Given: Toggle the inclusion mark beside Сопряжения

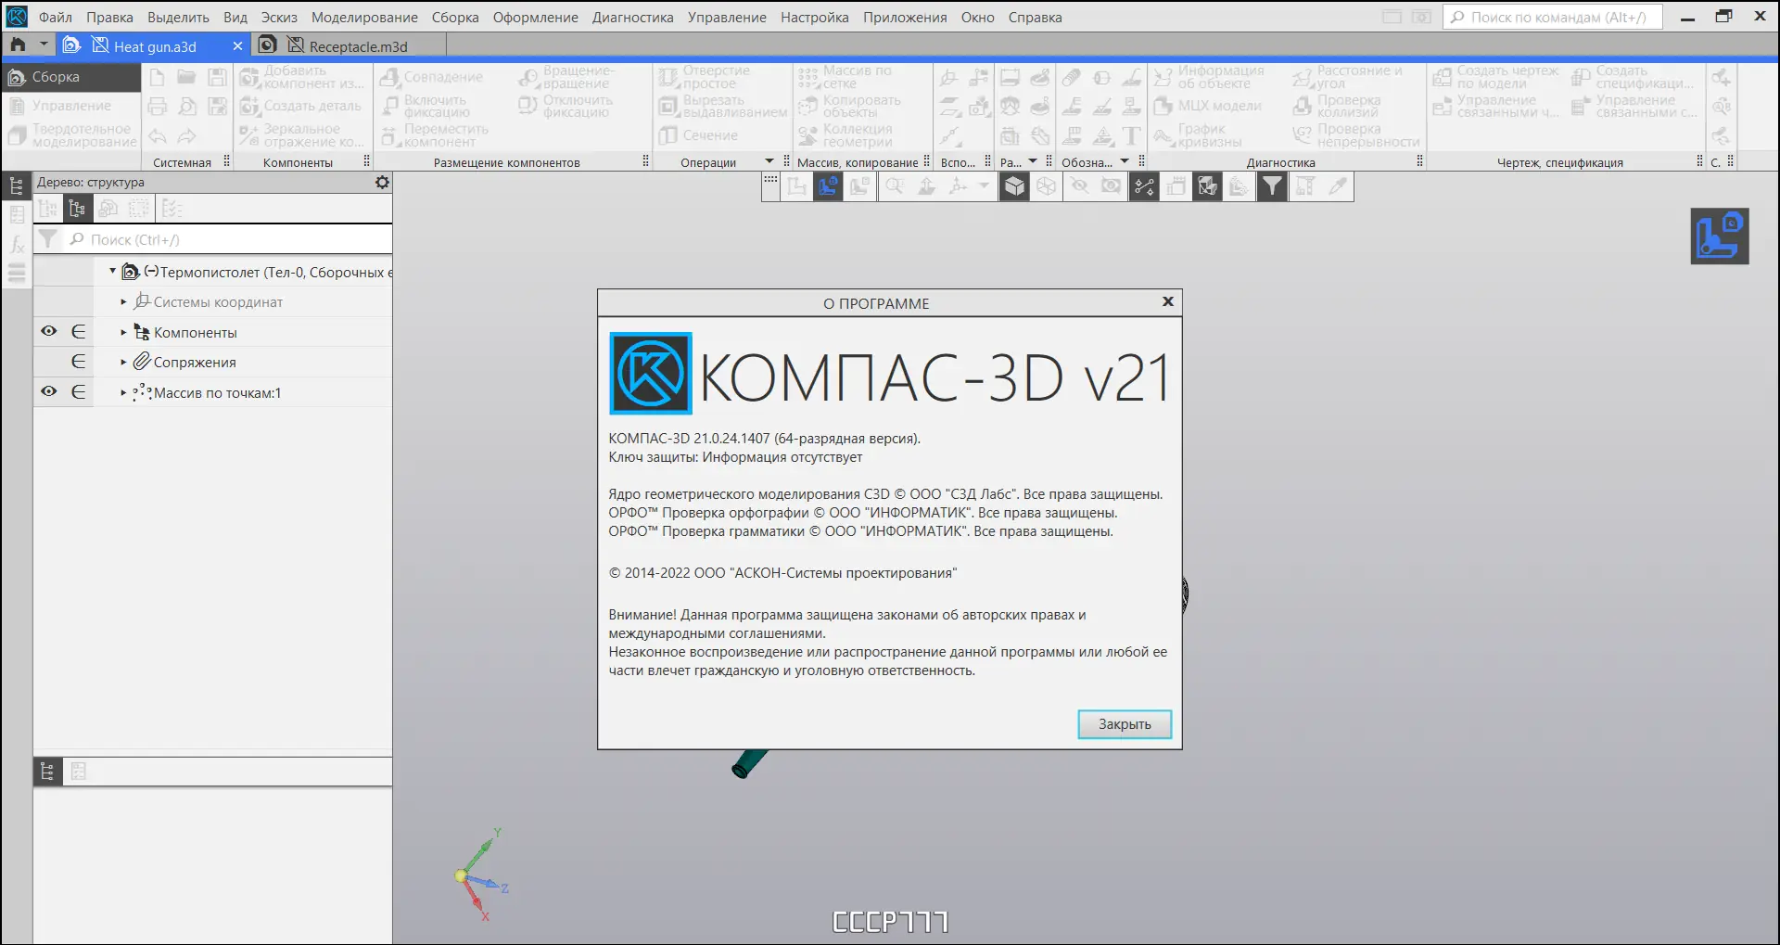Looking at the screenshot, I should coord(79,362).
